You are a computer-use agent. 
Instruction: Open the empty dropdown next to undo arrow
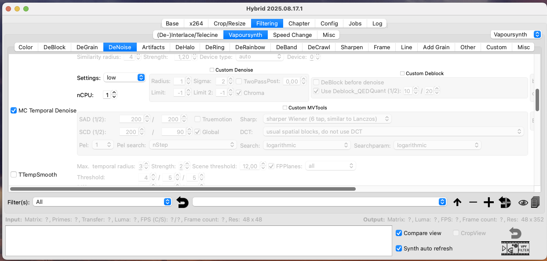[x=320, y=202]
